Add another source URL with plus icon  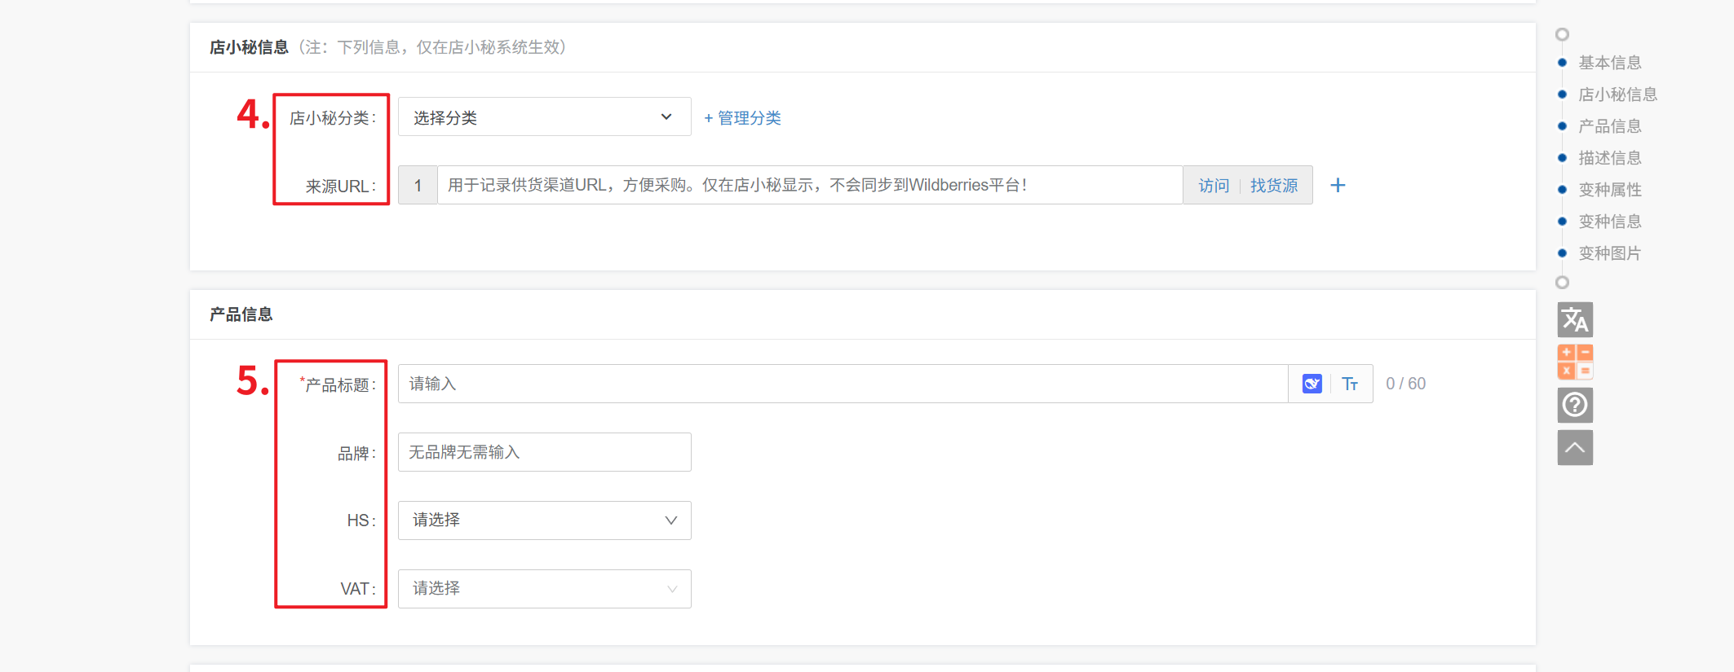pos(1338,186)
